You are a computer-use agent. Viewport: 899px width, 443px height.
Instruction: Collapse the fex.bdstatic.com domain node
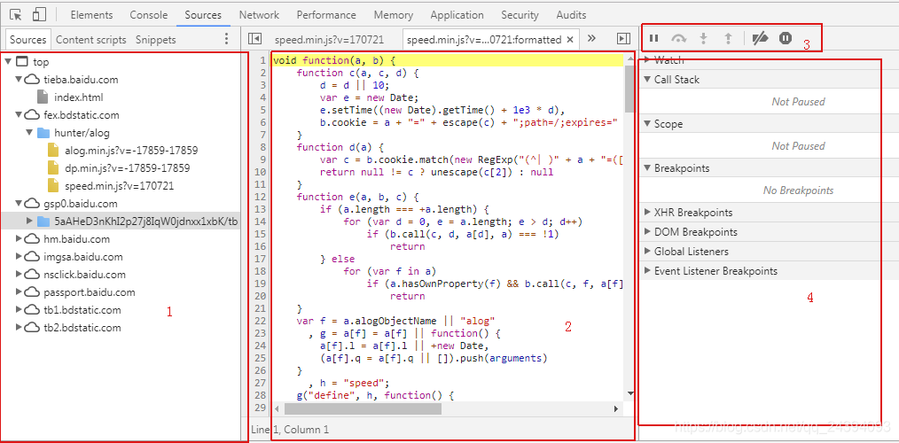(x=19, y=115)
